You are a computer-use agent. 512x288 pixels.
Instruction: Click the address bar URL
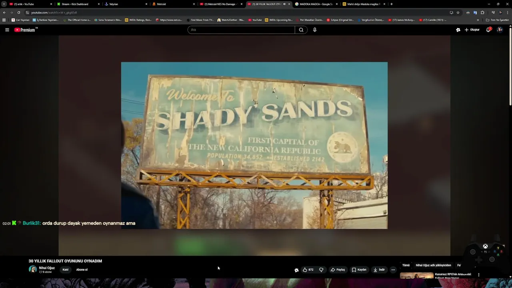click(x=54, y=12)
